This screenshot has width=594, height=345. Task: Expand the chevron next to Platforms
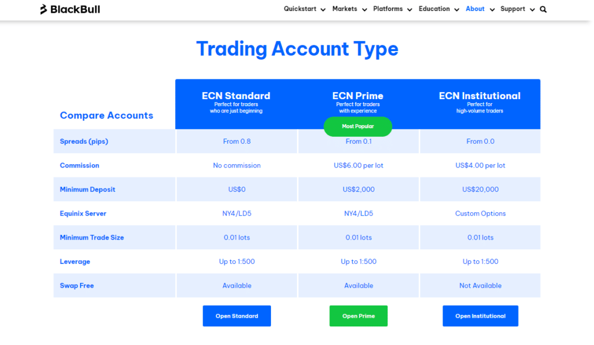point(410,10)
